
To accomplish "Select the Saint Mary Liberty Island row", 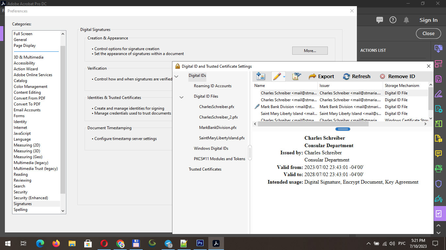I will coord(340,114).
